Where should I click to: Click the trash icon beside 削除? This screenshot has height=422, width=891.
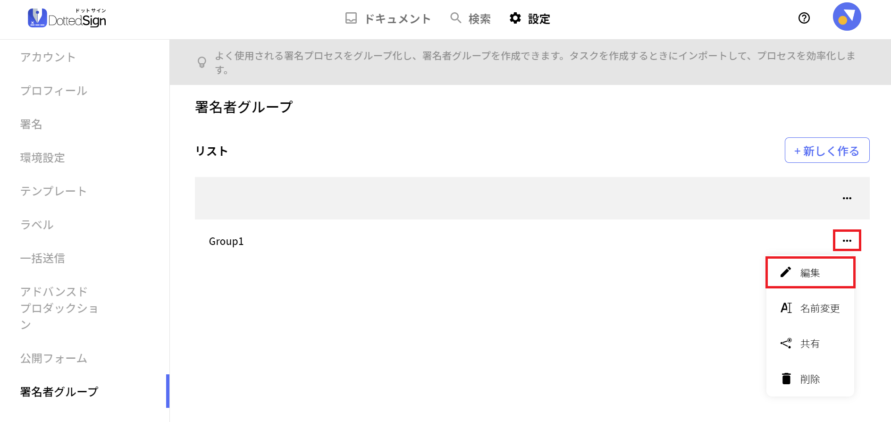[786, 379]
